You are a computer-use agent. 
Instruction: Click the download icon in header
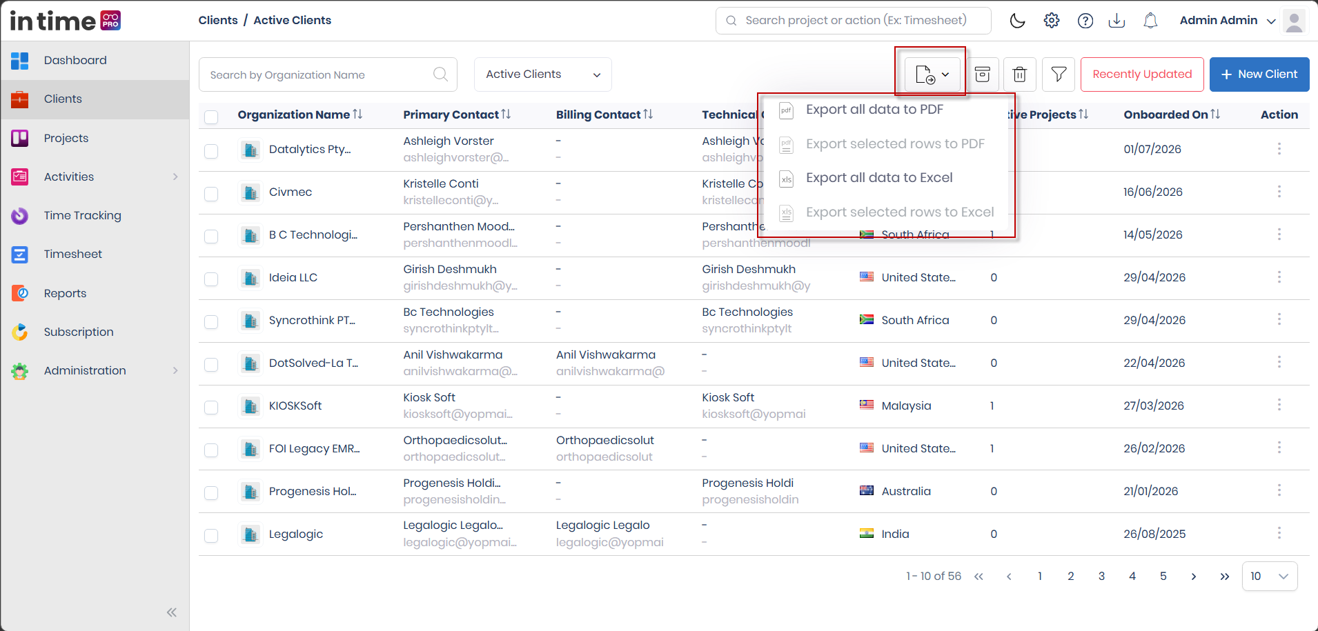click(x=1117, y=21)
